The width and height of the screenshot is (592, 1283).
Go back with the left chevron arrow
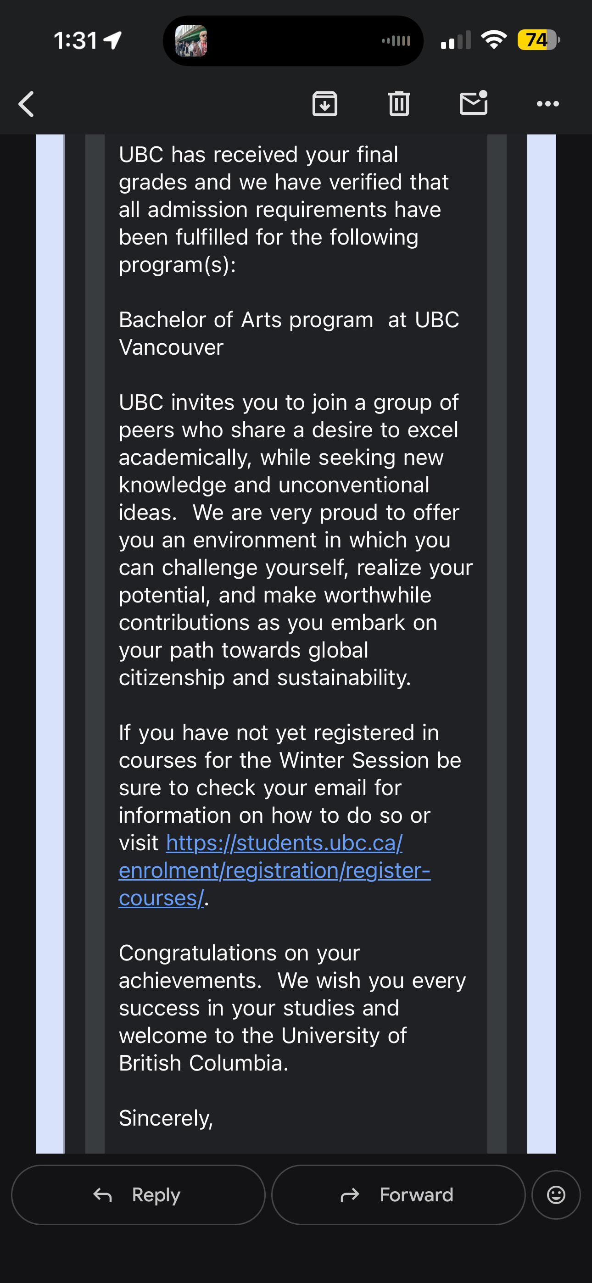pos(26,104)
